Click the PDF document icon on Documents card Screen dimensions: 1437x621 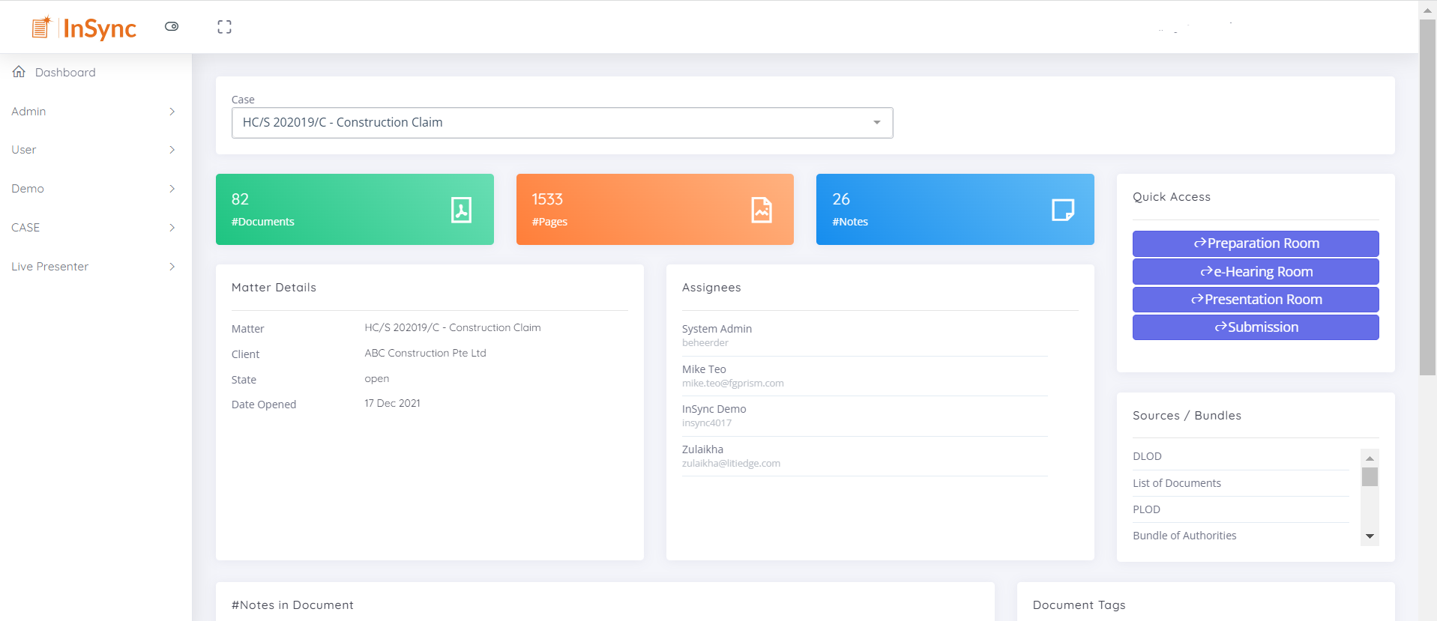pos(461,210)
